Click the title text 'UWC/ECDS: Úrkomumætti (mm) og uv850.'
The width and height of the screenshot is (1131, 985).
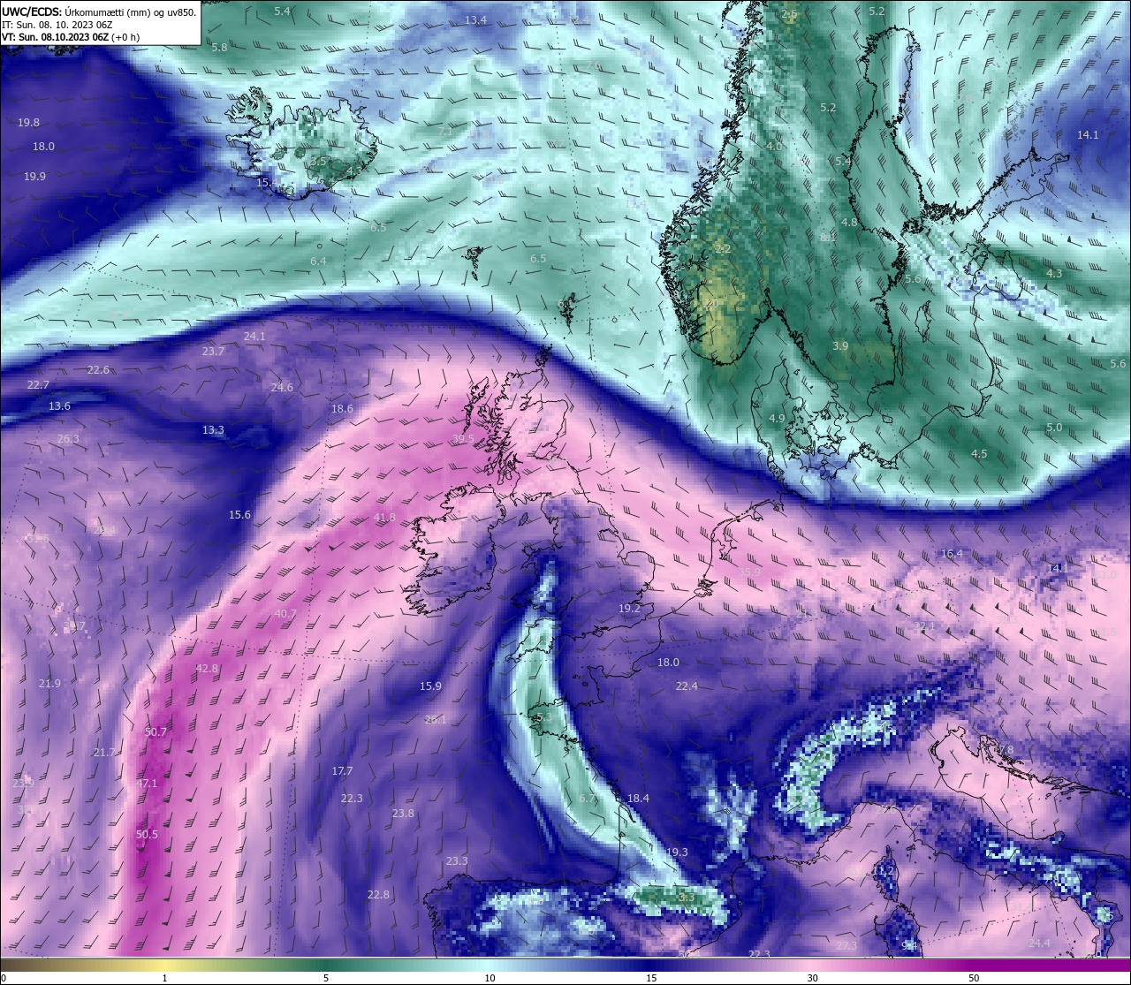tap(99, 11)
